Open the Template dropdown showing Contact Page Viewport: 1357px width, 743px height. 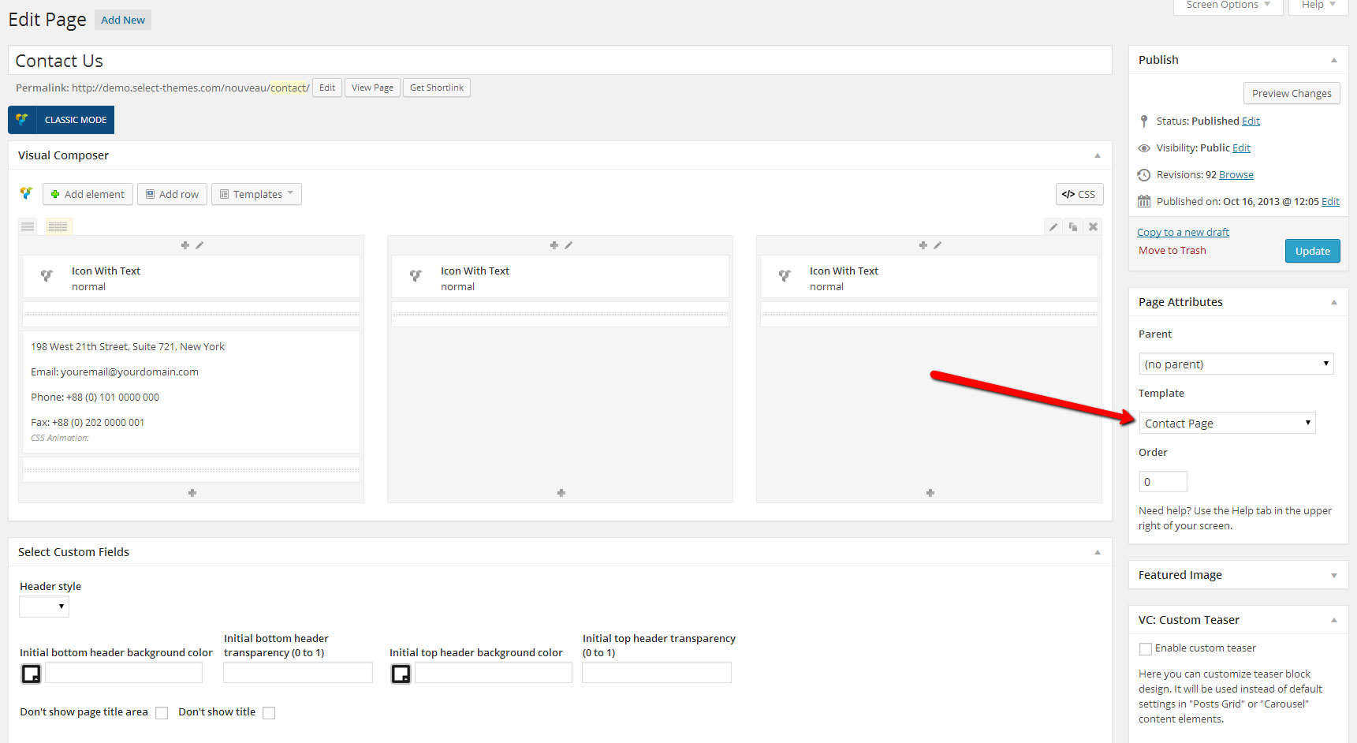[1227, 424]
